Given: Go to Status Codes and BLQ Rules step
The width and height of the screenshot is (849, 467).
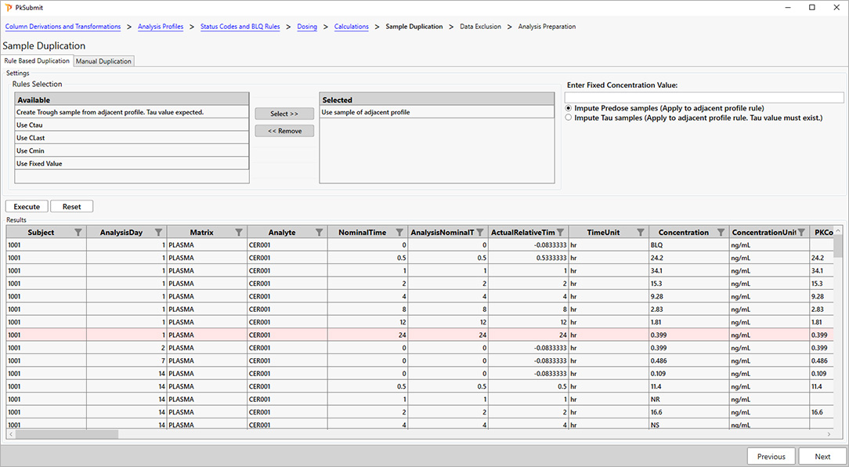Looking at the screenshot, I should coord(240,27).
